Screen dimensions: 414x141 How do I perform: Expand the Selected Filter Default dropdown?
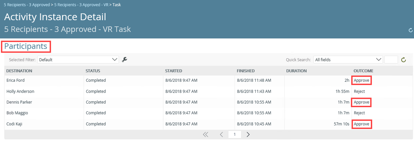(78, 60)
